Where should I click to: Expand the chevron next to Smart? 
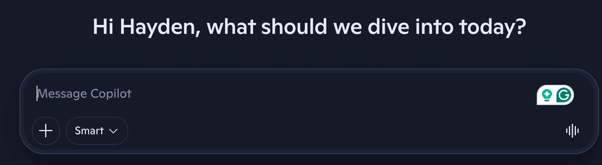tap(113, 131)
